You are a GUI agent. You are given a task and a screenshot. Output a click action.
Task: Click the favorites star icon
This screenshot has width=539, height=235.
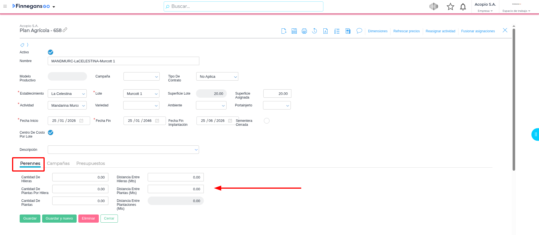pyautogui.click(x=450, y=7)
